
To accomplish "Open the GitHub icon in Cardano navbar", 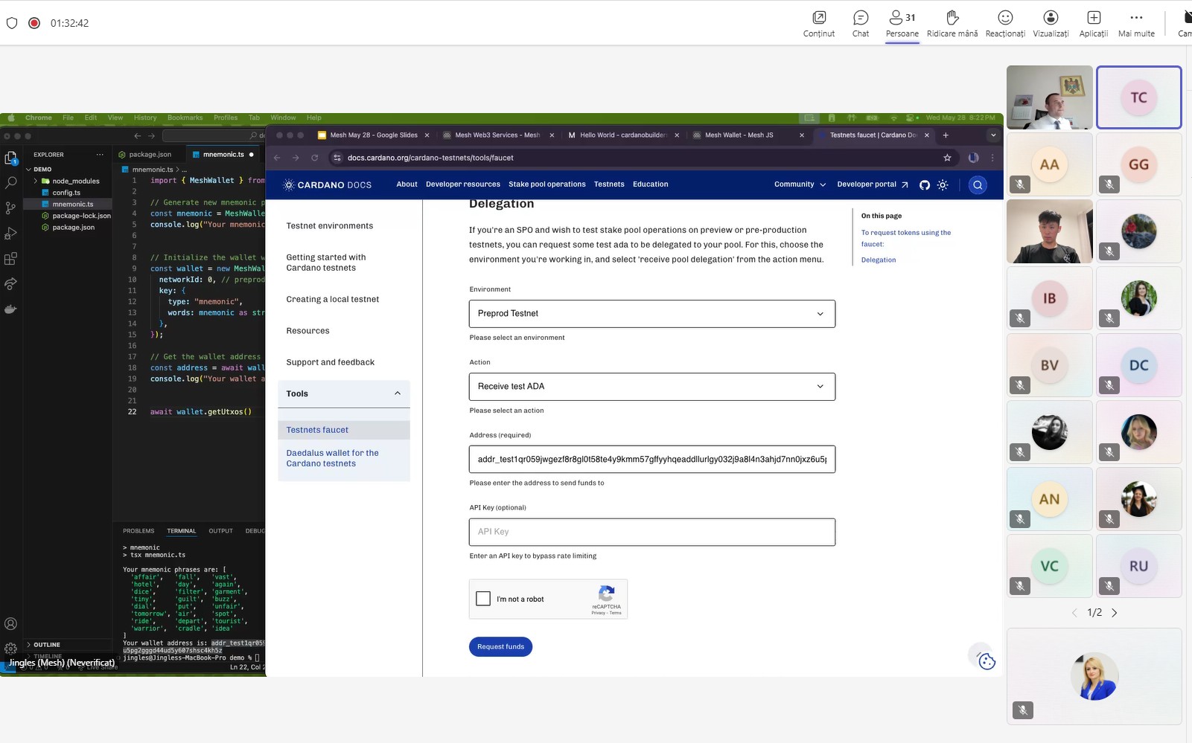I will [x=925, y=184].
